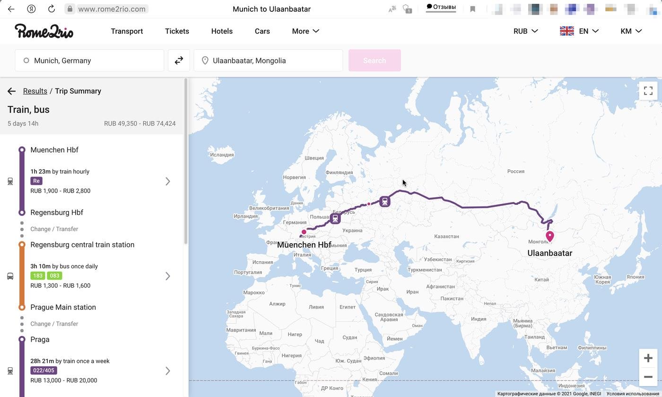Click the Ulaanbaatar destination pin on the map
The width and height of the screenshot is (662, 397).
click(549, 236)
